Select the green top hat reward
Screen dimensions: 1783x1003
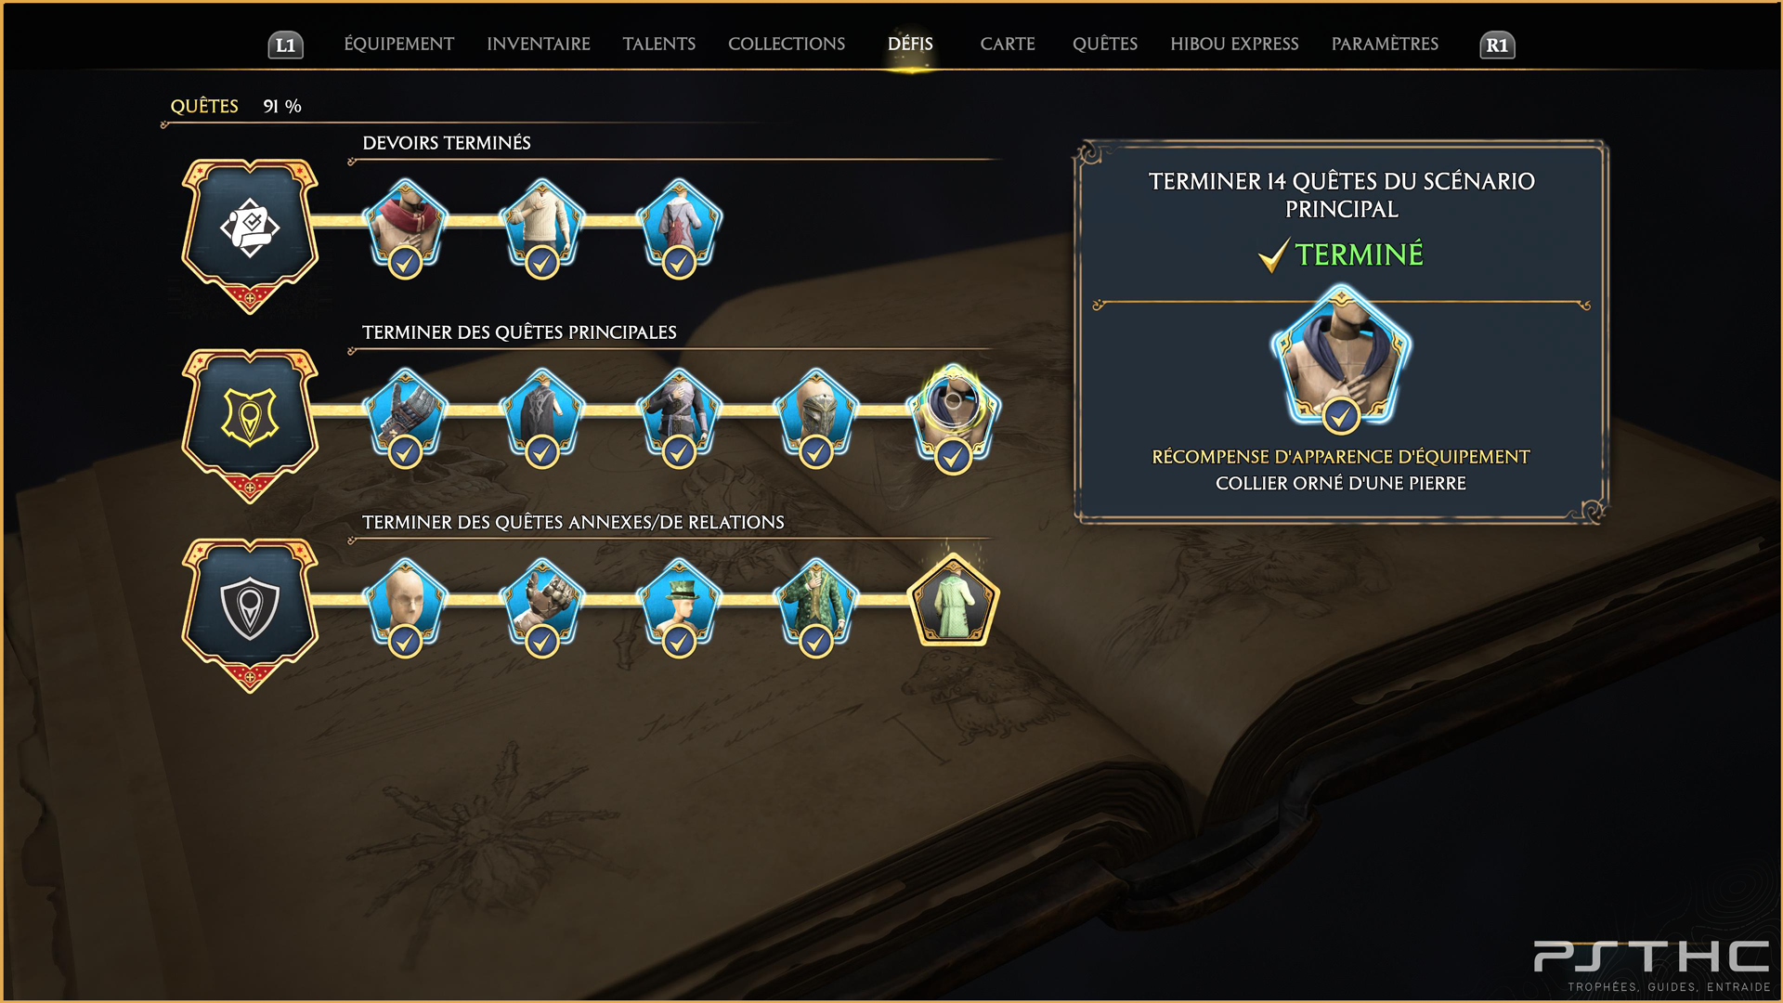point(679,606)
